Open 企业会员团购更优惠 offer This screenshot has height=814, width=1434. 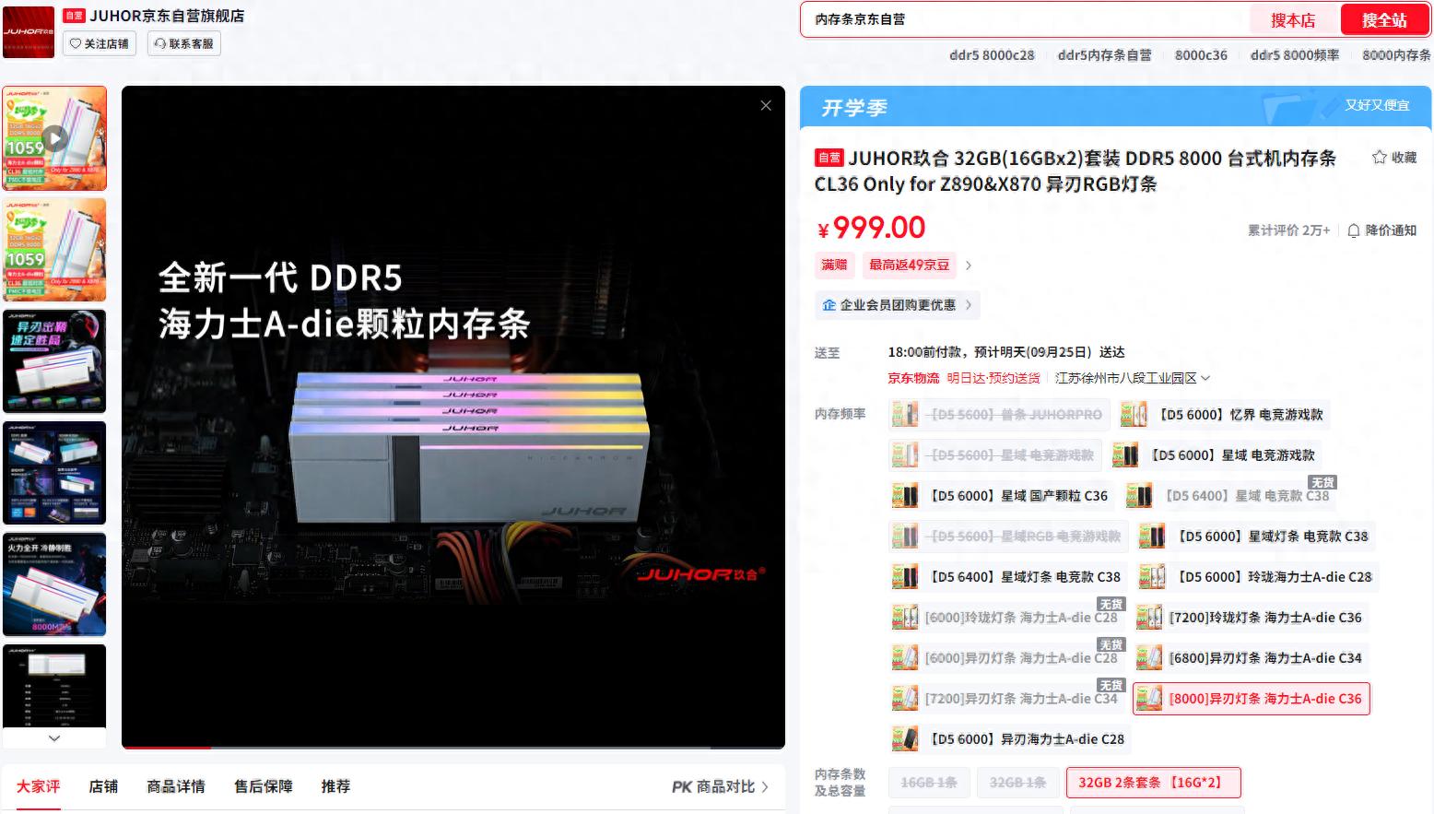tap(897, 305)
